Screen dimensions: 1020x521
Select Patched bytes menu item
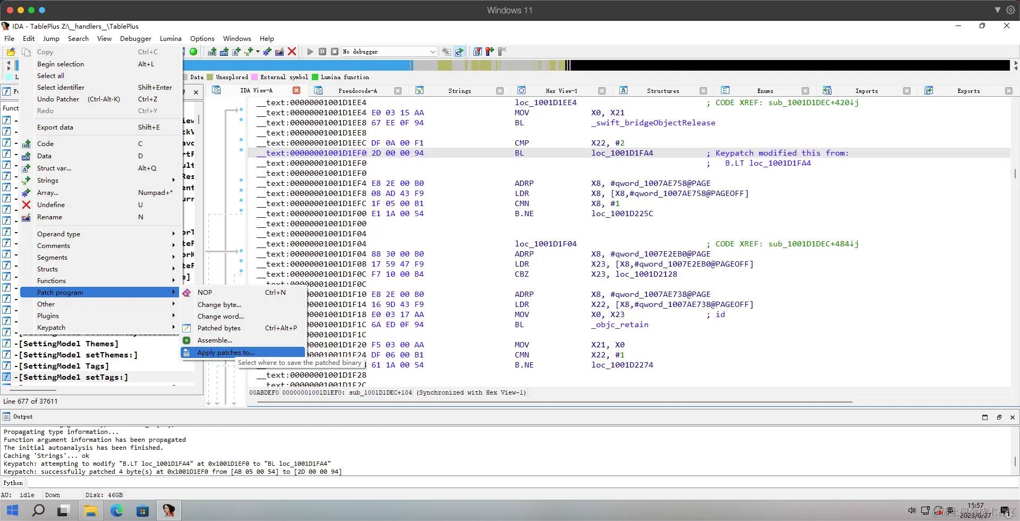point(243,328)
